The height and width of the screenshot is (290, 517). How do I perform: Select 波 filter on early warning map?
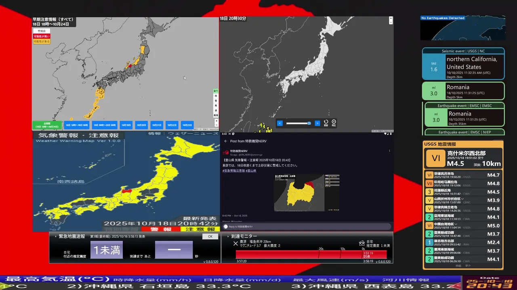(216, 110)
